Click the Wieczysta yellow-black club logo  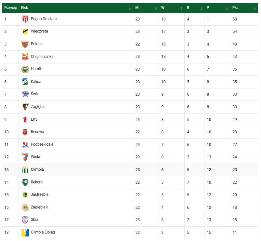(25, 32)
